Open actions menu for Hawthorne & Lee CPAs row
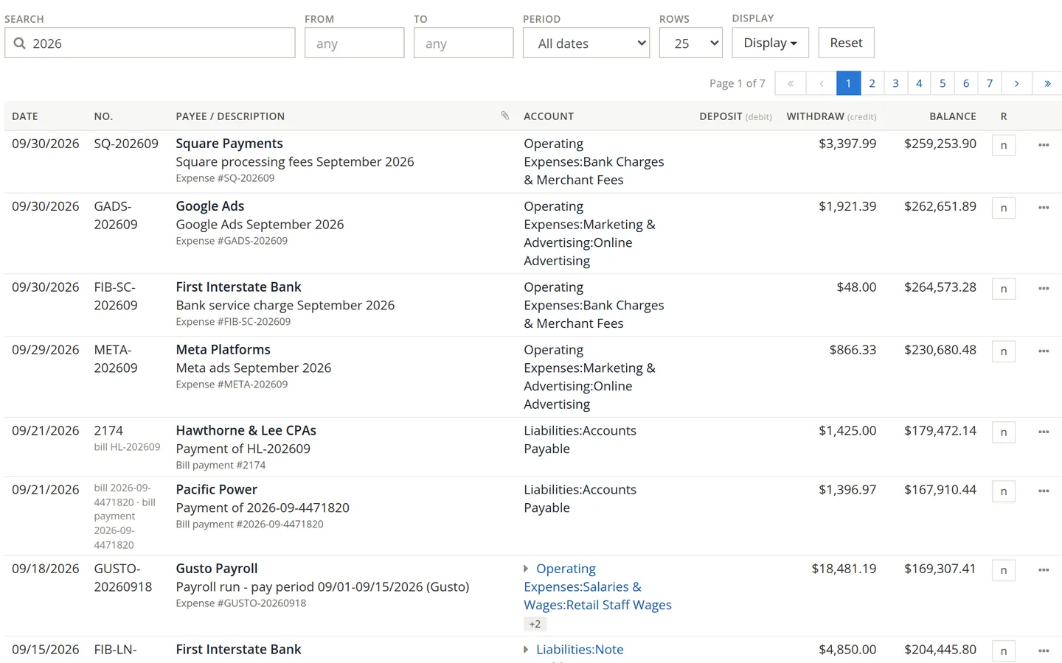Screen dimensions: 1062x663 point(1044,432)
